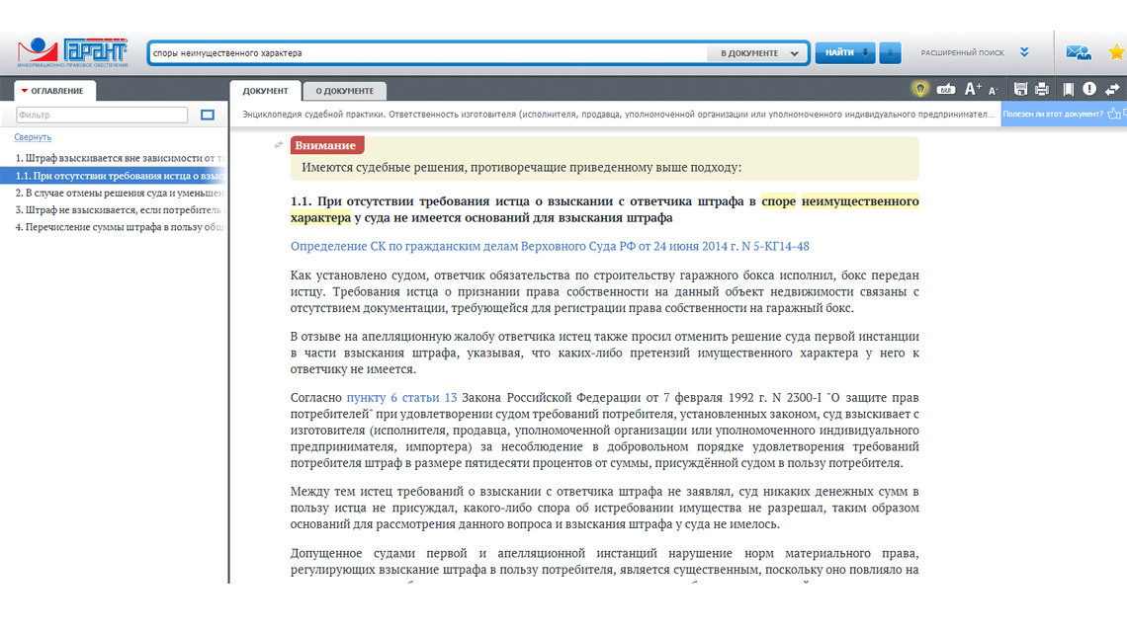Open the 'пункту 6 статьи 13' link

pyautogui.click(x=401, y=398)
